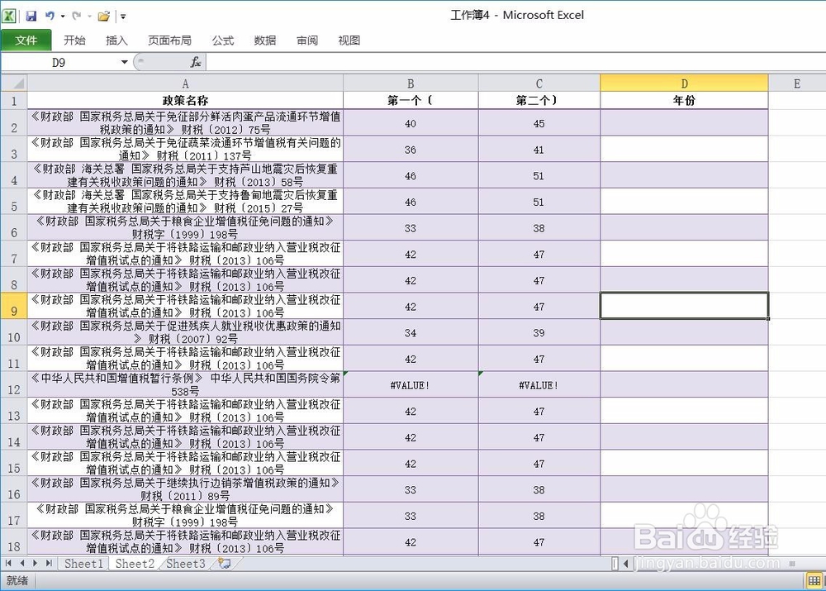Expand the Quick Access Toolbar customize menu
The height and width of the screenshot is (591, 826).
[x=123, y=16]
